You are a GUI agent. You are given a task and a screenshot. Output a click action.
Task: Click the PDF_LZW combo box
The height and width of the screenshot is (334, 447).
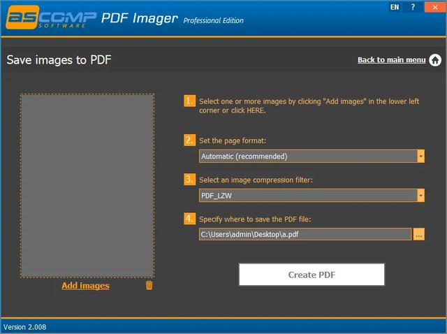tap(312, 196)
